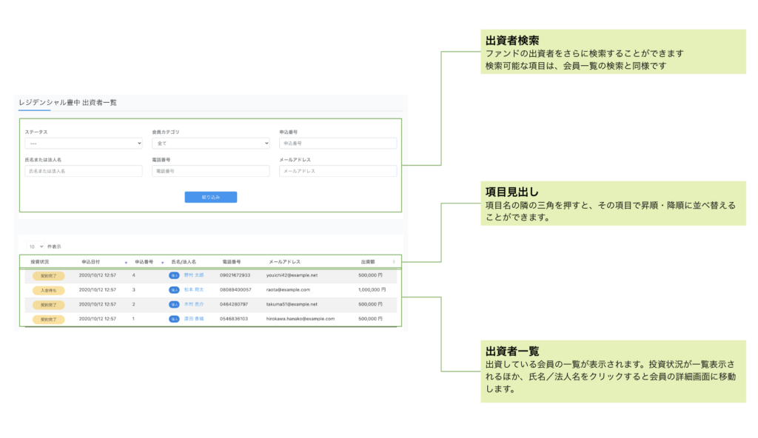Sort by 出資額 using sort arrows
Viewport: 758px width, 438px height.
click(393, 261)
